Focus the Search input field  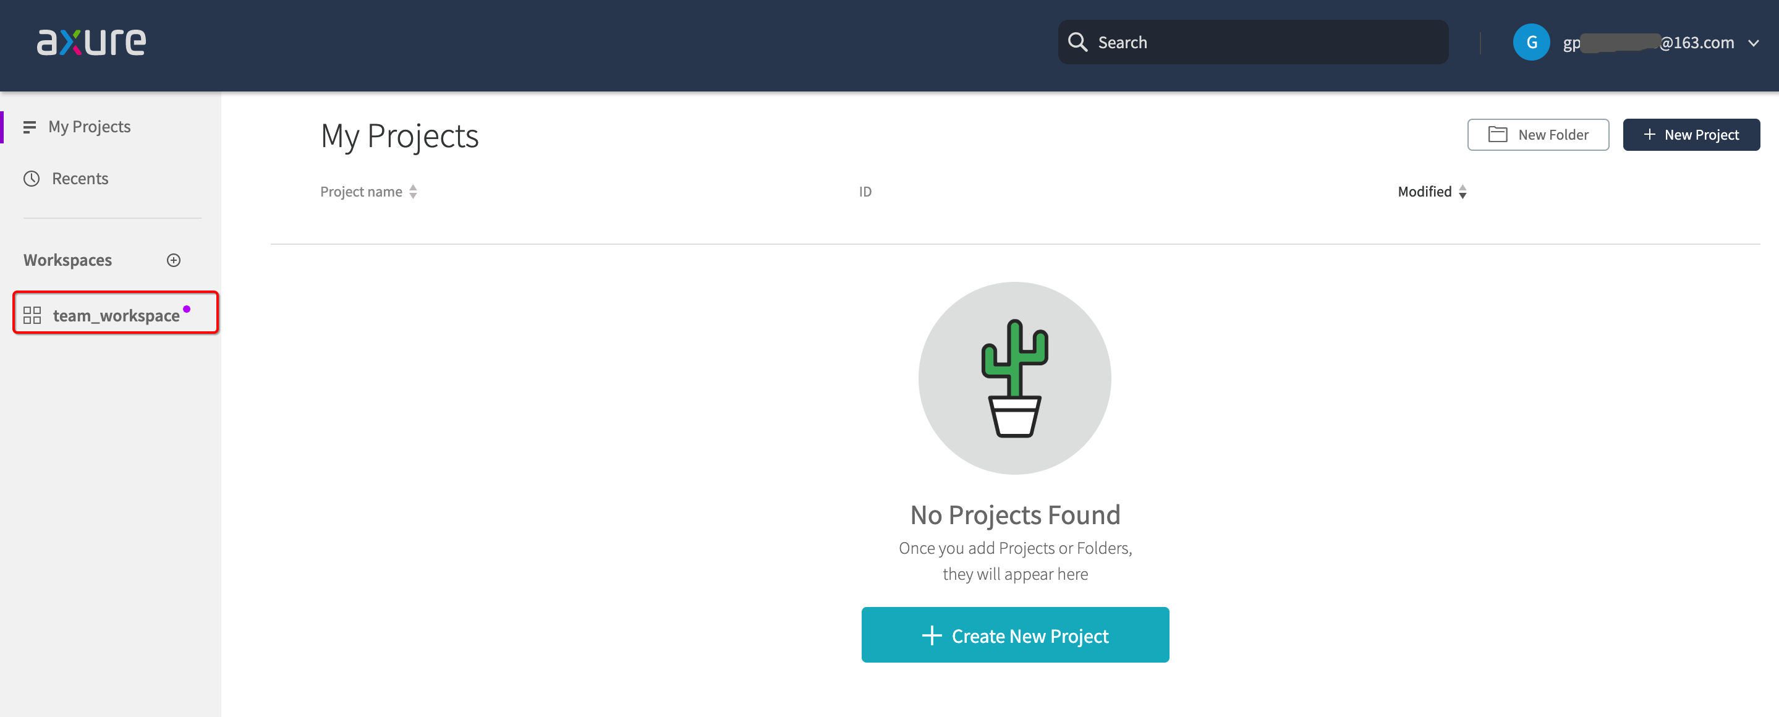click(1253, 42)
